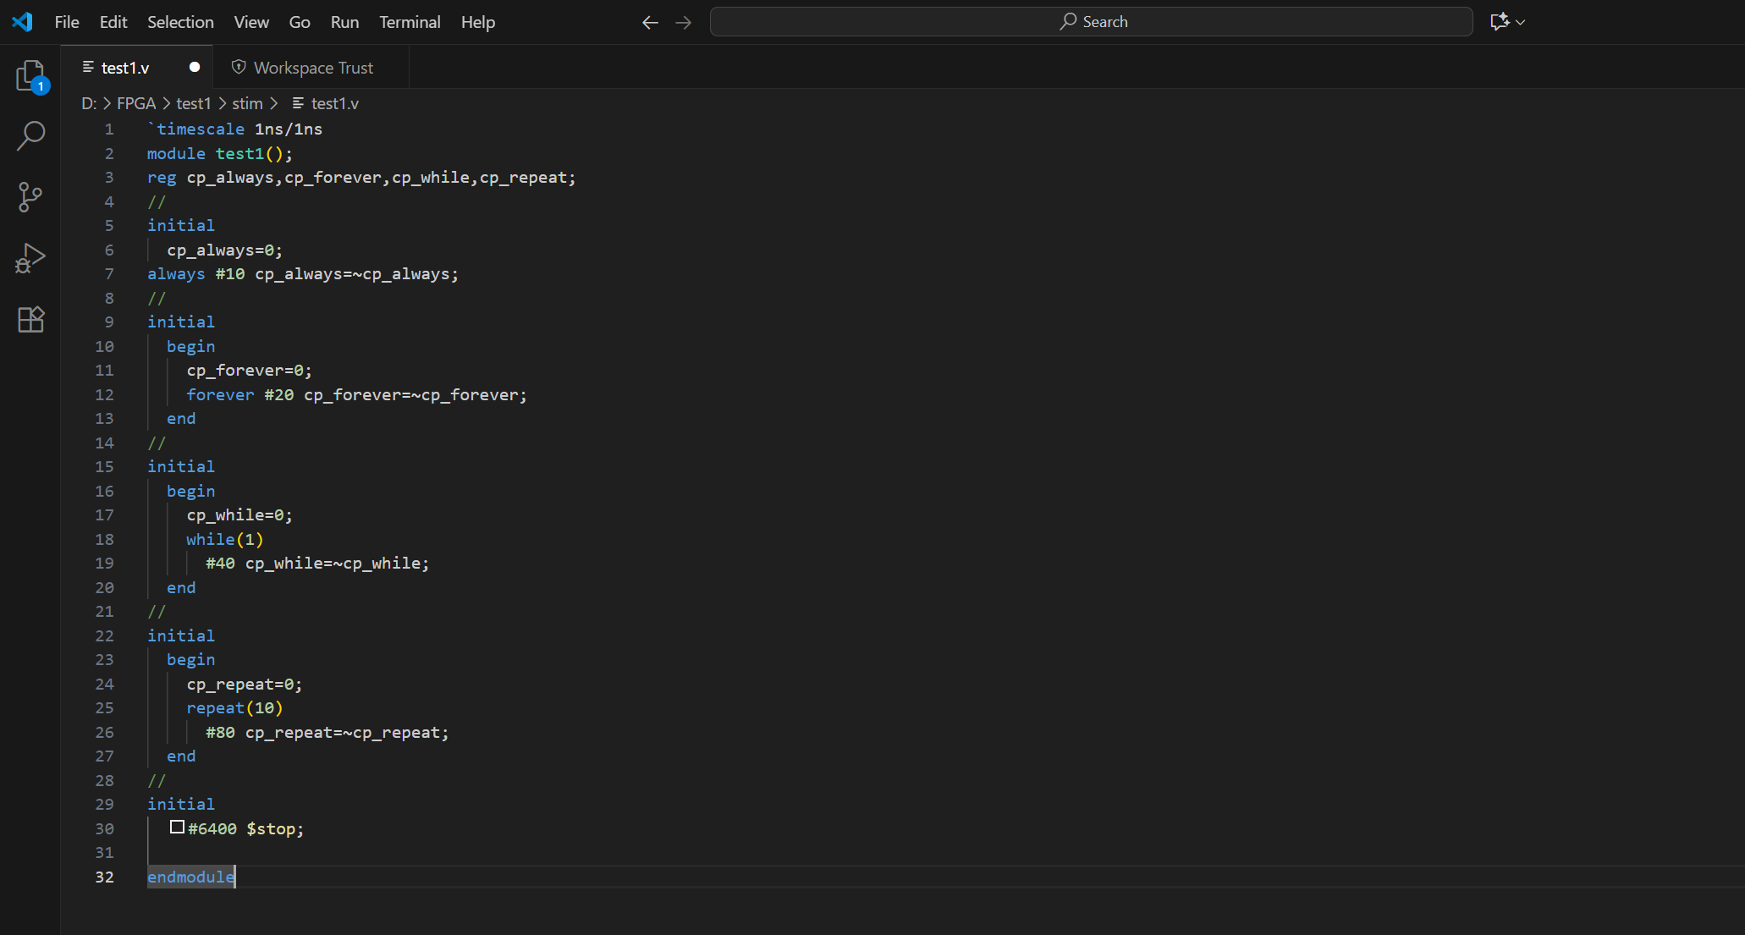Viewport: 1745px width, 935px height.
Task: Open the Explorer view icon
Action: [30, 76]
